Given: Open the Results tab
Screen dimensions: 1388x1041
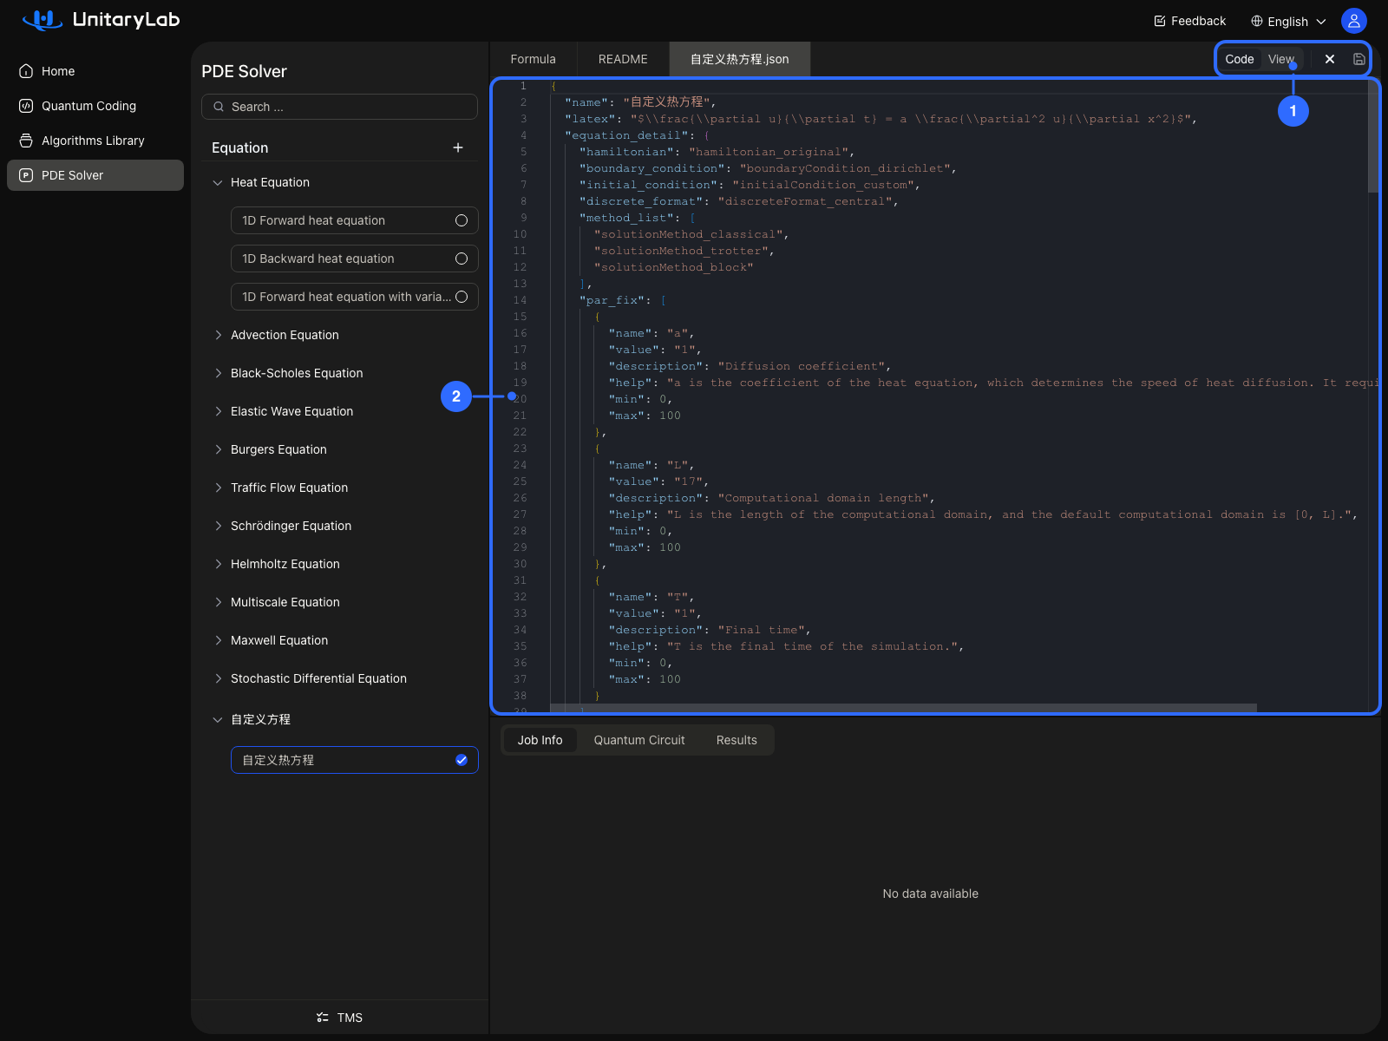Looking at the screenshot, I should tap(737, 740).
